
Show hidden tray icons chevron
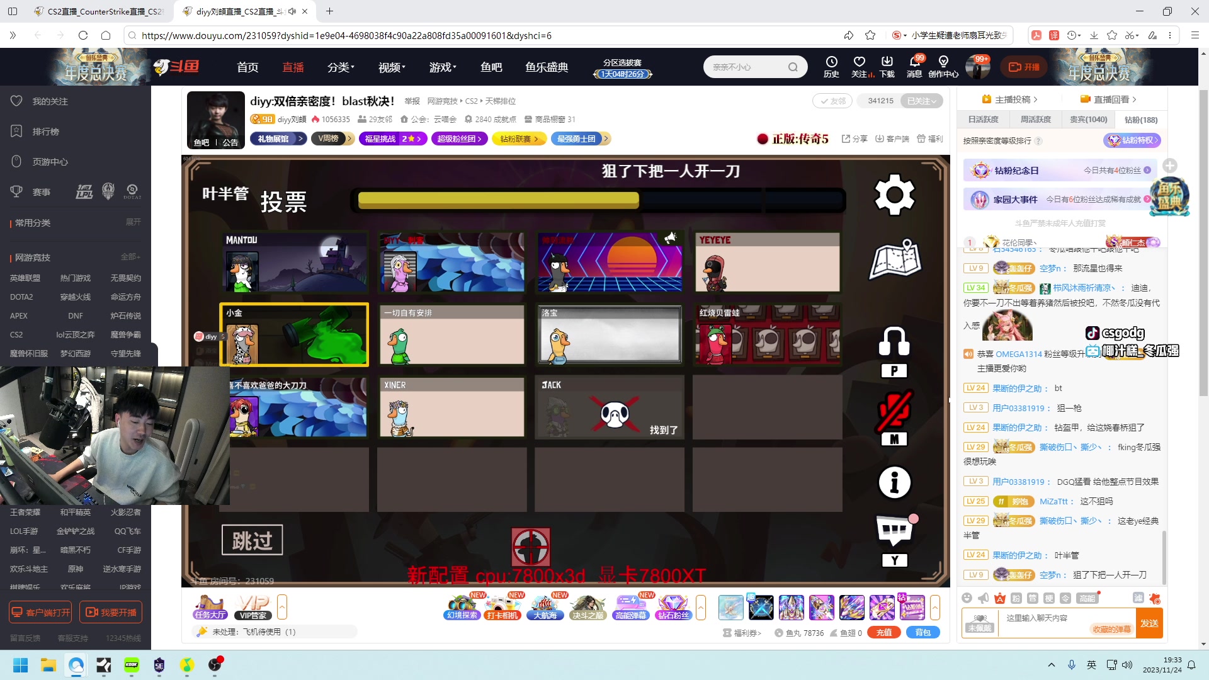1051,665
